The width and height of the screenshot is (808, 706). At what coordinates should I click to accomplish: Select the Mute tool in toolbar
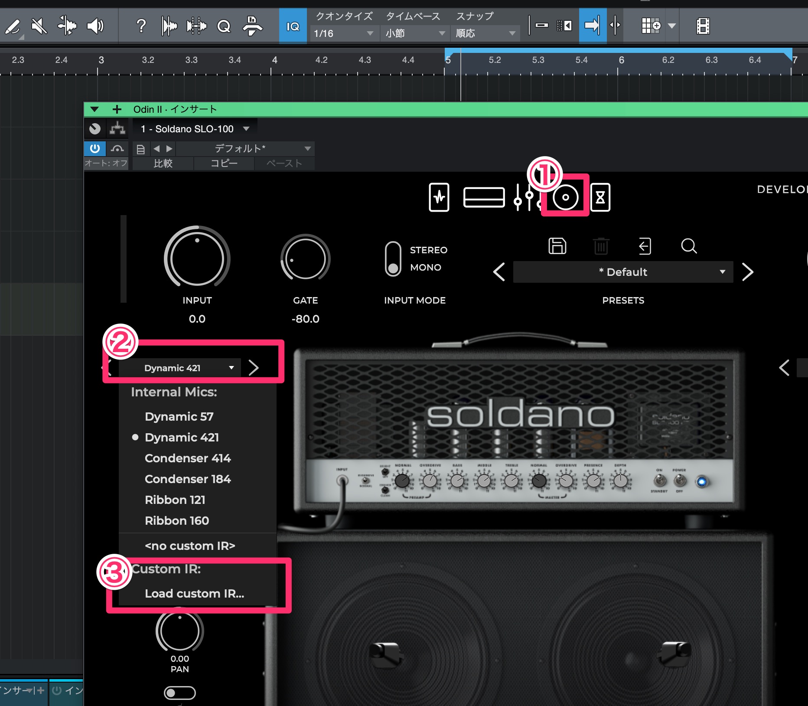pyautogui.click(x=39, y=26)
